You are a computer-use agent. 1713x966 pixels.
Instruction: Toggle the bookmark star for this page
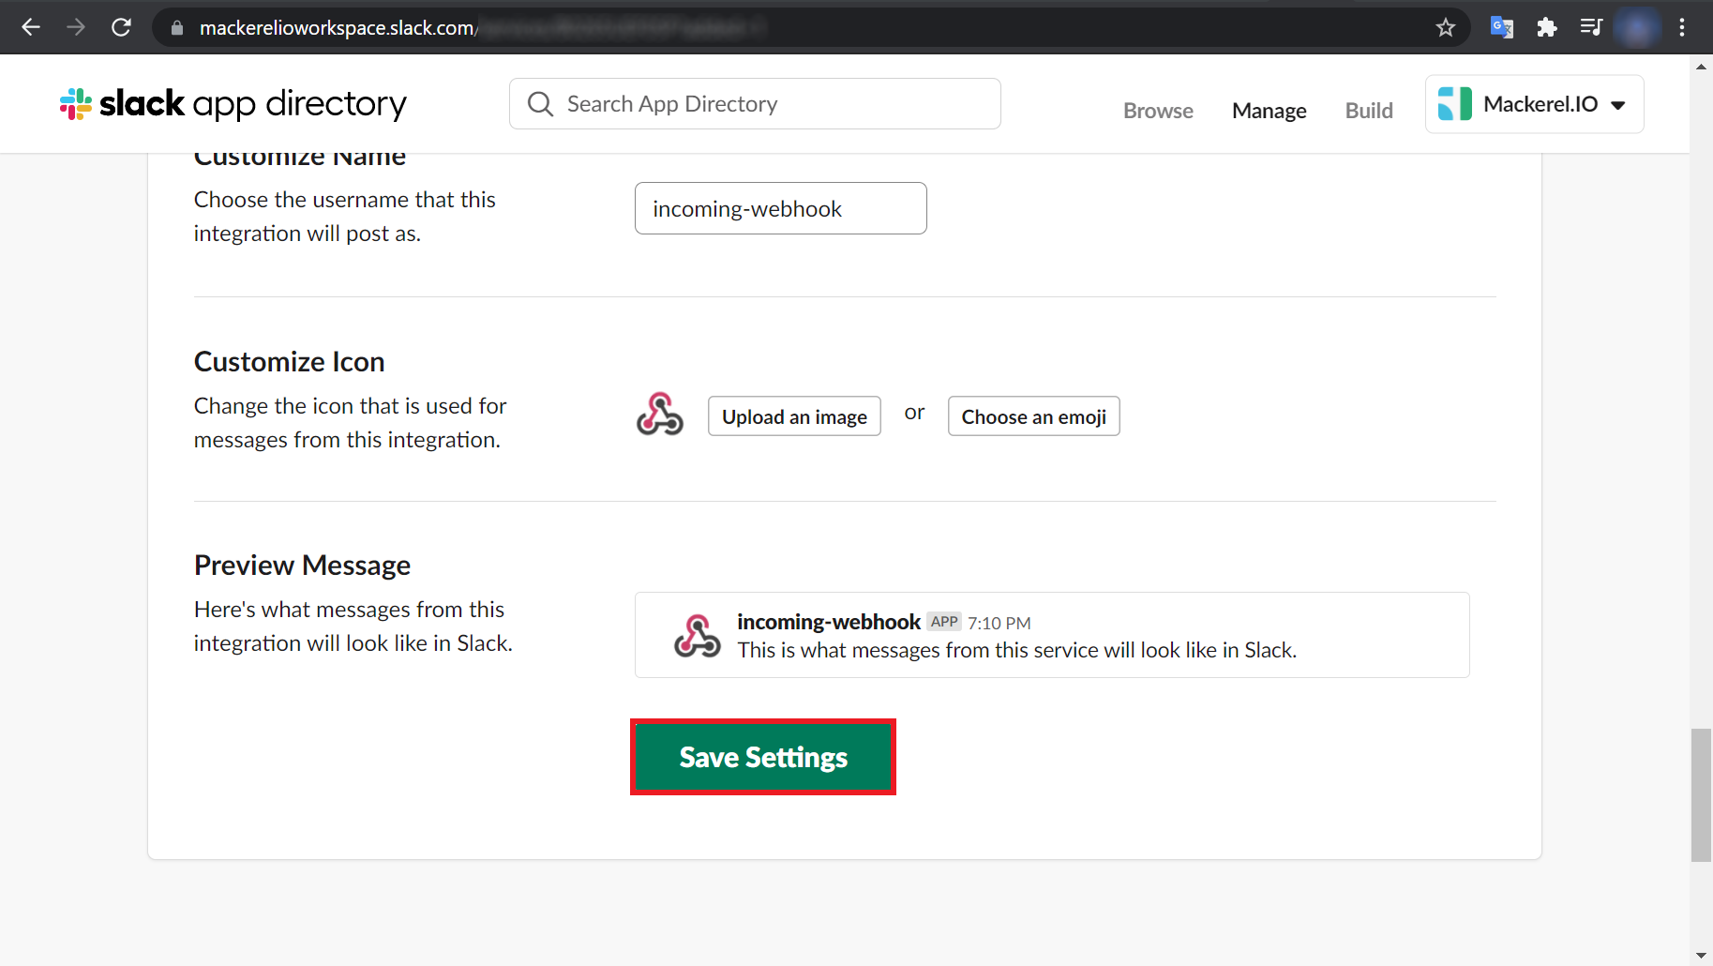(1445, 27)
